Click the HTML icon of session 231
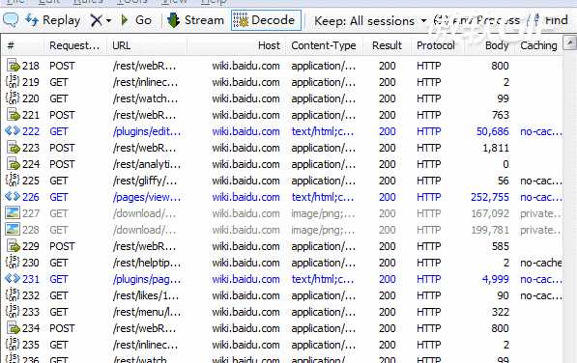Image resolution: width=577 pixels, height=363 pixels. coord(13,278)
